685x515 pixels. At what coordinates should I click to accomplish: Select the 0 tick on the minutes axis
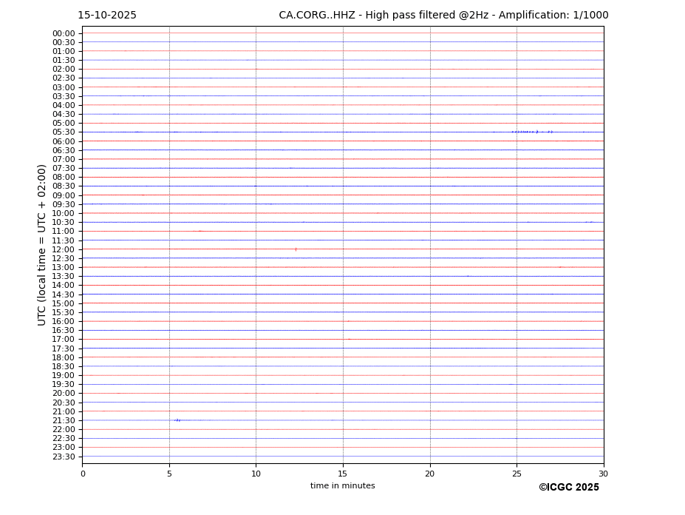pyautogui.click(x=83, y=474)
